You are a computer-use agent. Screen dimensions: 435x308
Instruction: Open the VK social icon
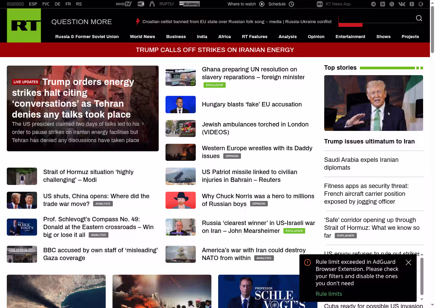[402, 4]
